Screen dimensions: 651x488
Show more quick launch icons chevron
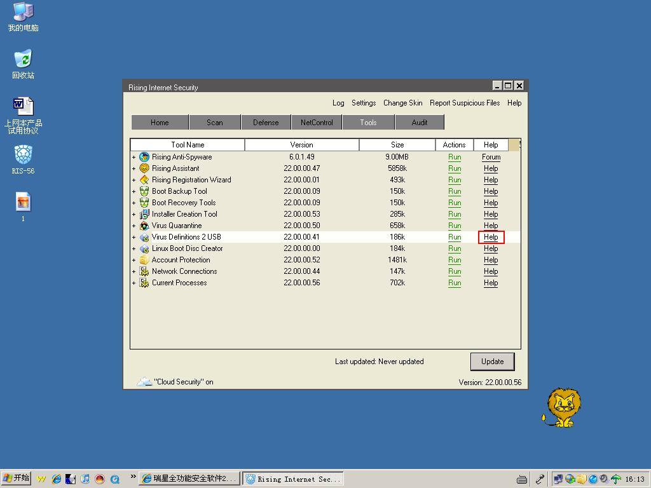[134, 476]
